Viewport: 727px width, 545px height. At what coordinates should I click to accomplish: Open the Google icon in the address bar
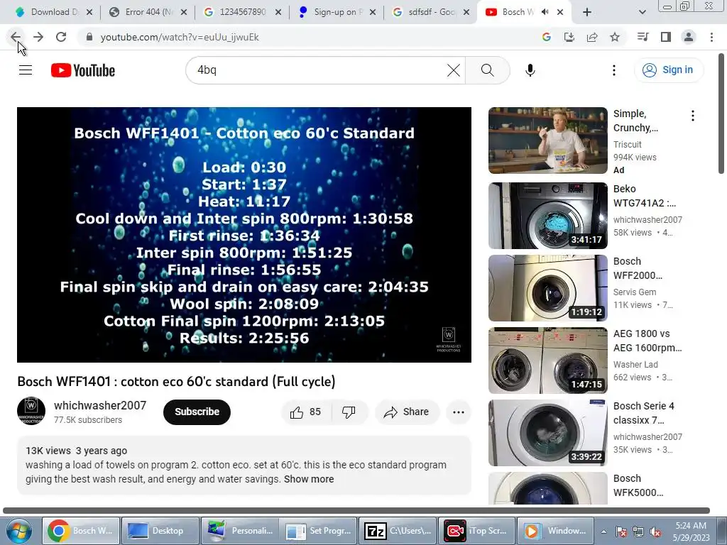(546, 37)
